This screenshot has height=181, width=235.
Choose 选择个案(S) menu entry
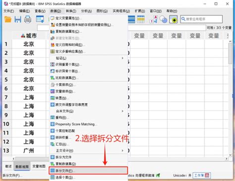(89, 178)
